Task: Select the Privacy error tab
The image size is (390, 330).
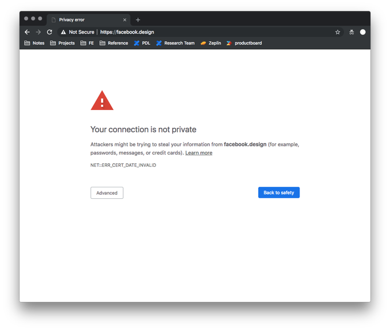Action: tap(88, 20)
